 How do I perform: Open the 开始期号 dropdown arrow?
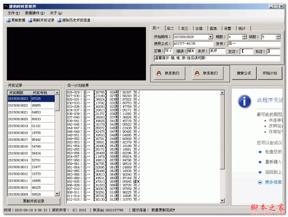pyautogui.click(x=211, y=37)
